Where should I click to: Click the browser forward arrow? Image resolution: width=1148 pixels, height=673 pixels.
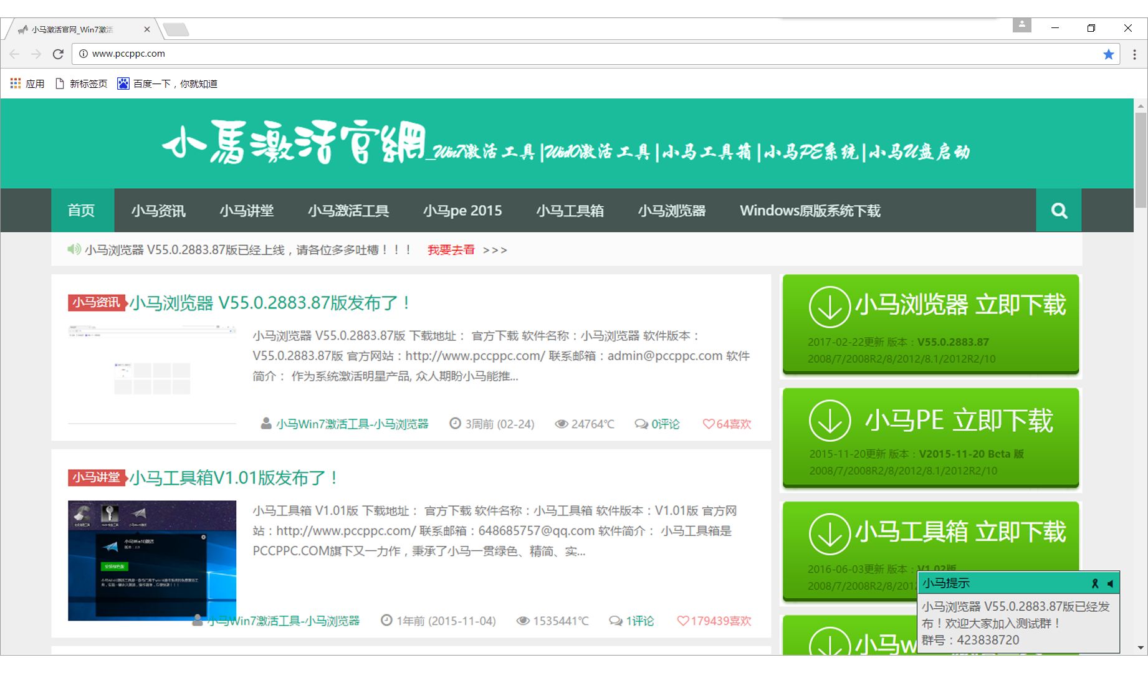(x=36, y=54)
